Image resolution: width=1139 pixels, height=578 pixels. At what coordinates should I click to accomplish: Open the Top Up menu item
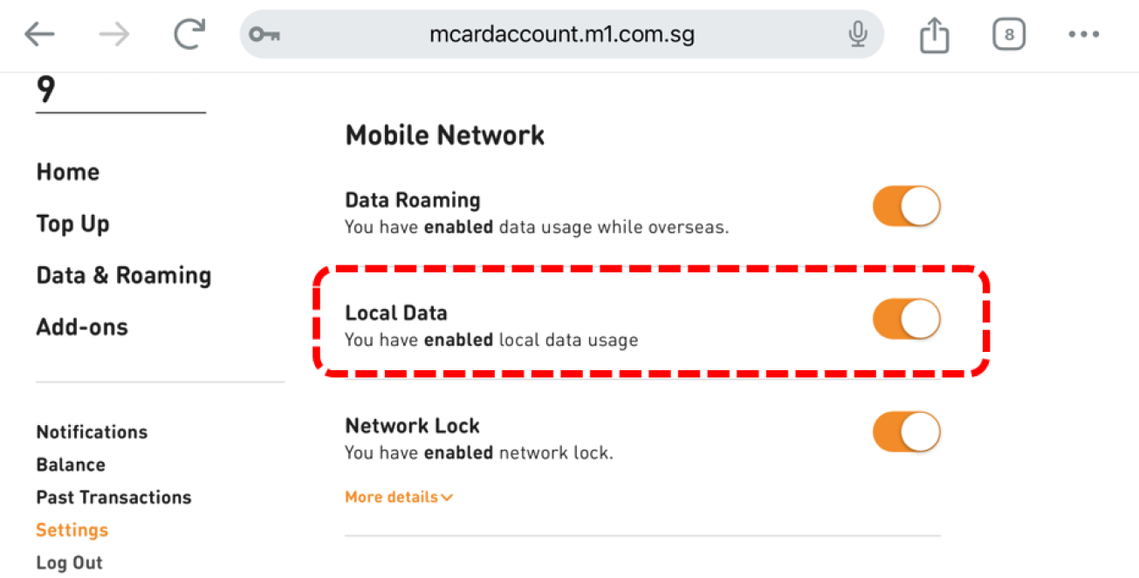72,224
